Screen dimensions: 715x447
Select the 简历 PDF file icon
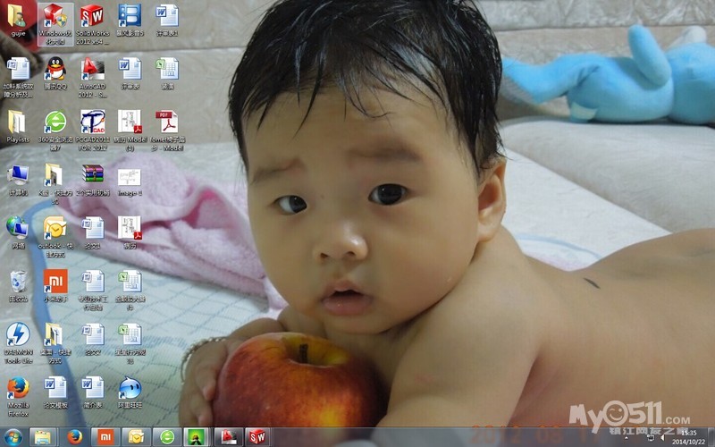coord(130,232)
